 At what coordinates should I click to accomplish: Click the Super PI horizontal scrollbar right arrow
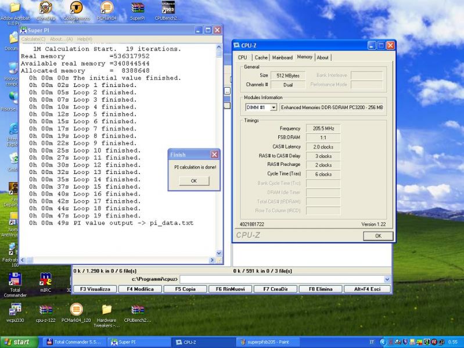click(x=212, y=260)
